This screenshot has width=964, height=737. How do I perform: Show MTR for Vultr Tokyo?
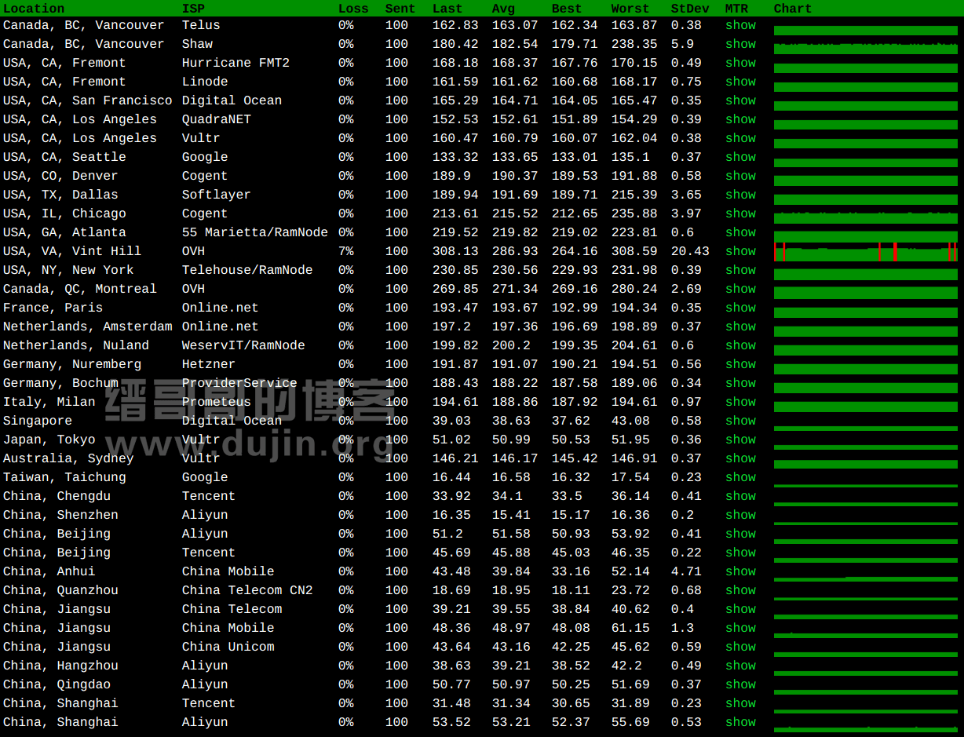(x=740, y=440)
